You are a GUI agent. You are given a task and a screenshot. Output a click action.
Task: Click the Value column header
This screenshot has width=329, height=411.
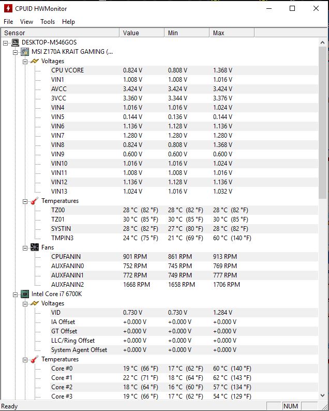tap(142, 33)
